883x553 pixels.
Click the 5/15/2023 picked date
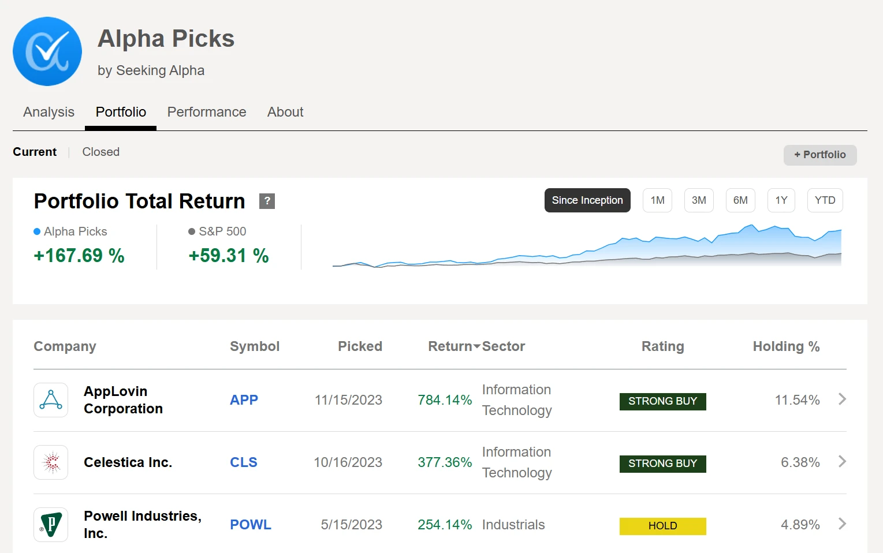point(352,525)
